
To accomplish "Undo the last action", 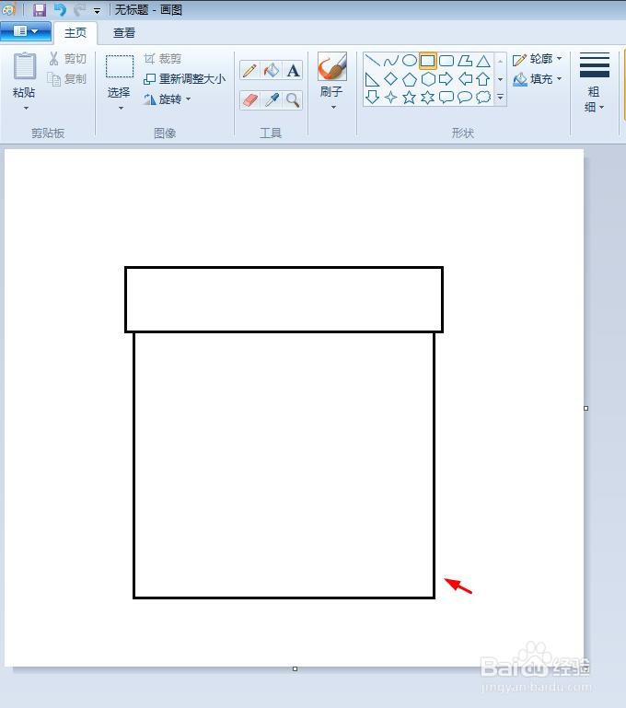I will pyautogui.click(x=60, y=9).
